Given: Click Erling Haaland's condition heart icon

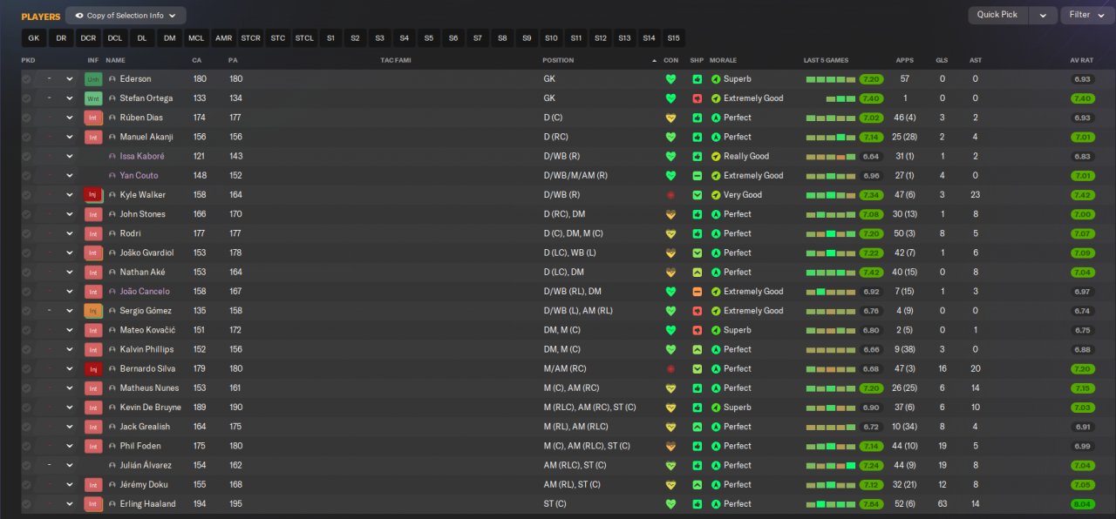Looking at the screenshot, I should [670, 504].
